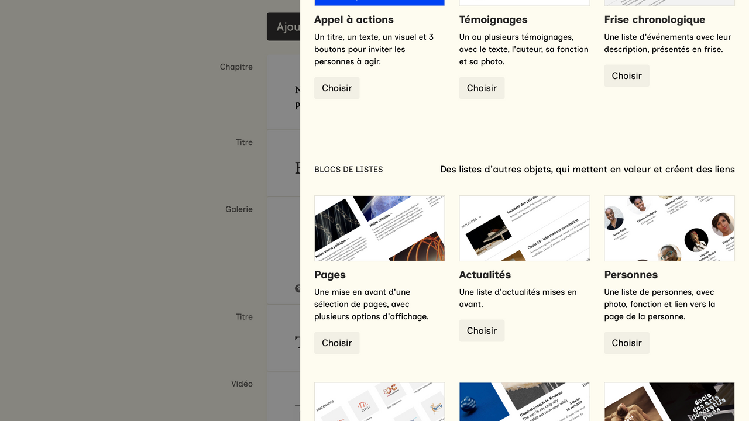
Task: Click the Actualités preview thumbnail
Action: click(524, 228)
